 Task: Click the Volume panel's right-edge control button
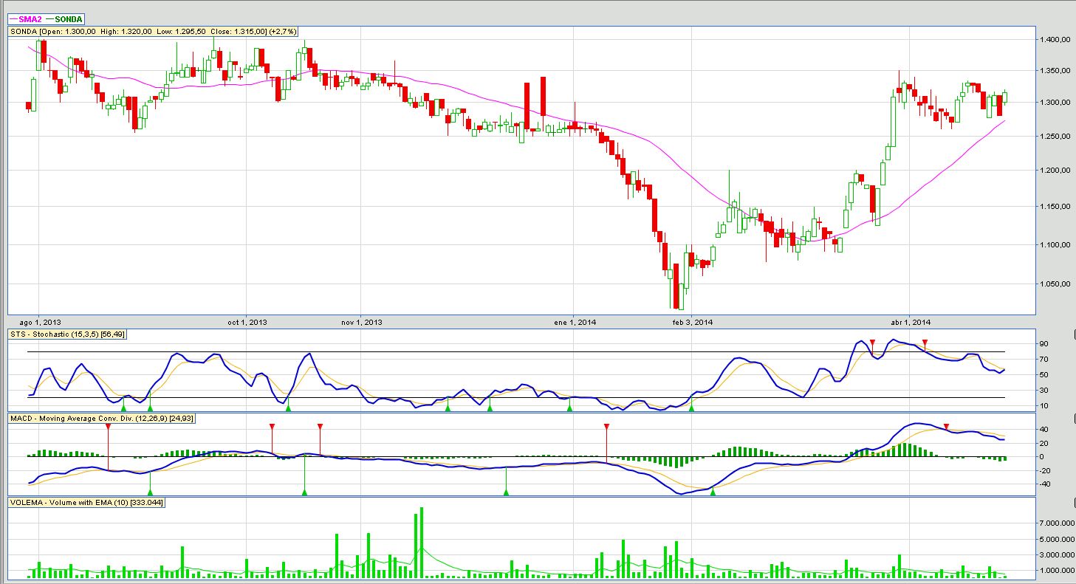[1072, 503]
